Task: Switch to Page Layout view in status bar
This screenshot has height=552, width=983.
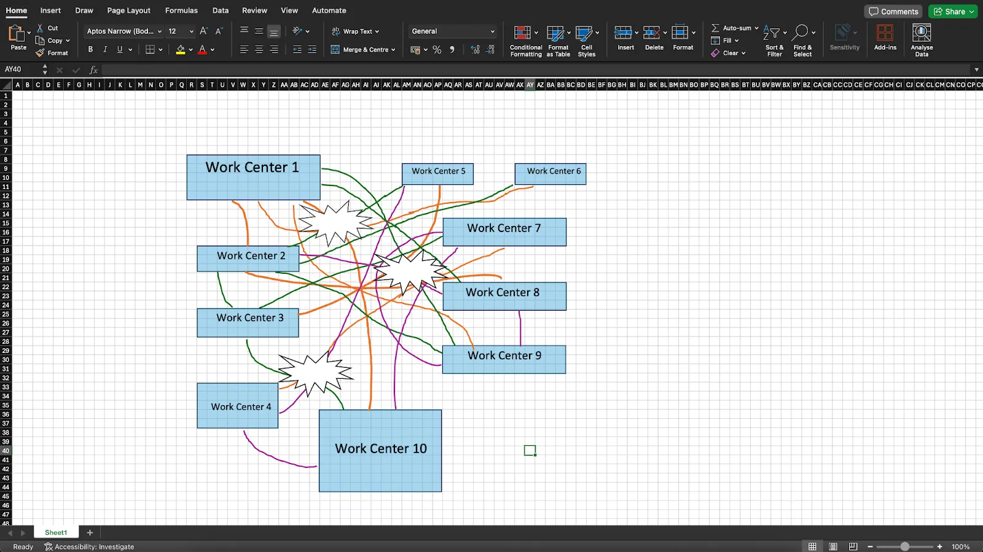Action: [832, 546]
